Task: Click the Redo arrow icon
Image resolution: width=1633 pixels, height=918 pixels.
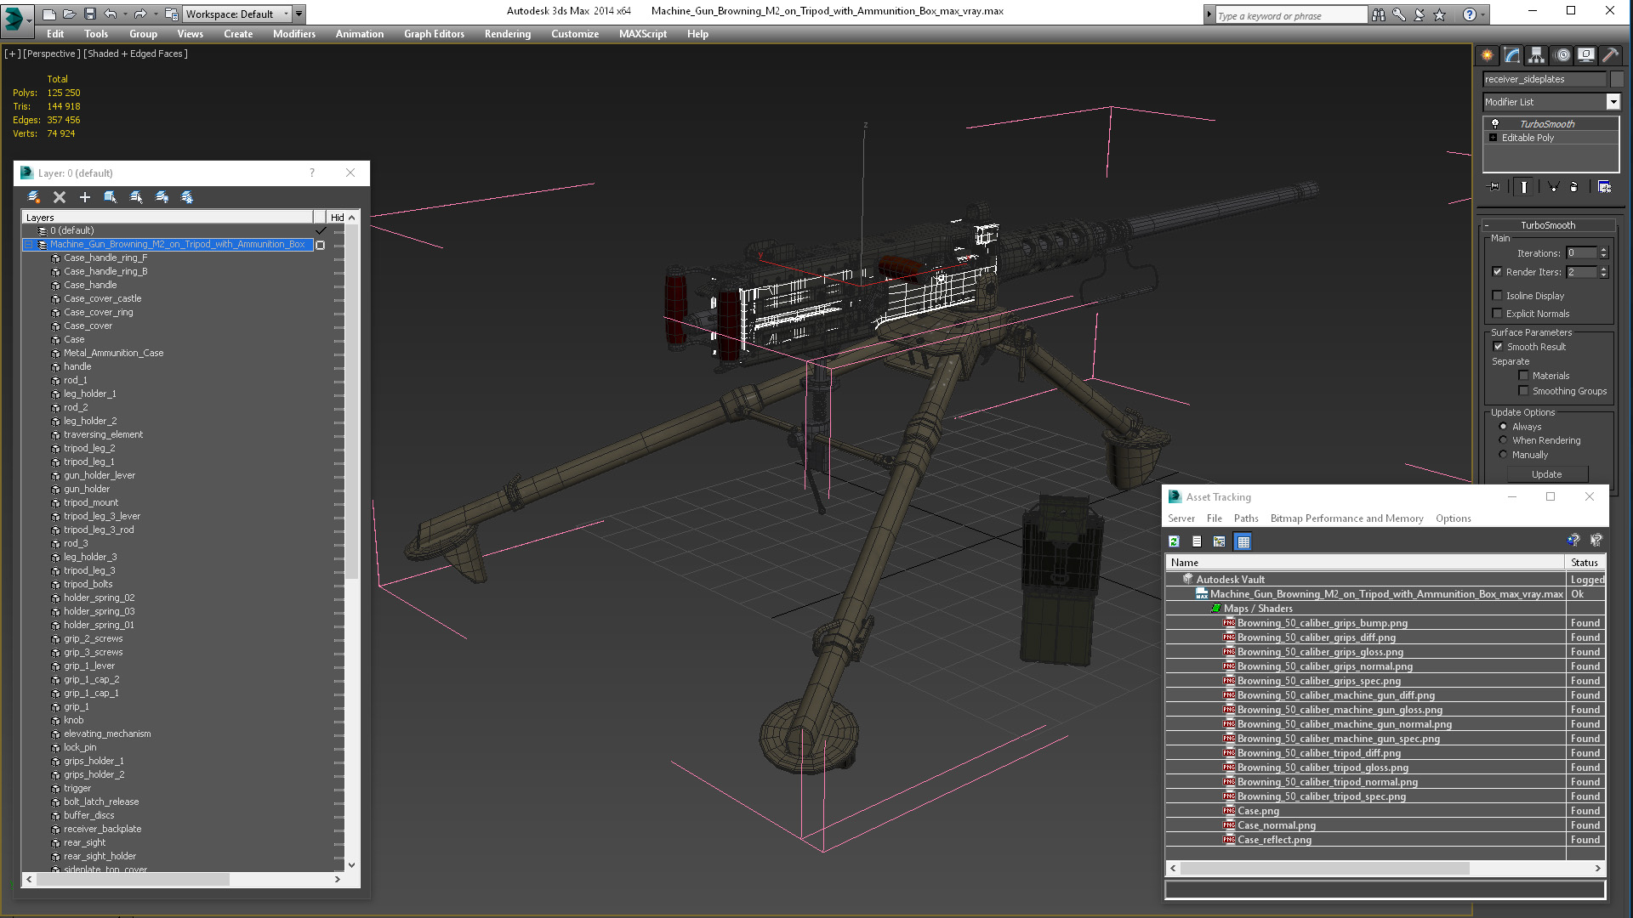Action: click(140, 14)
